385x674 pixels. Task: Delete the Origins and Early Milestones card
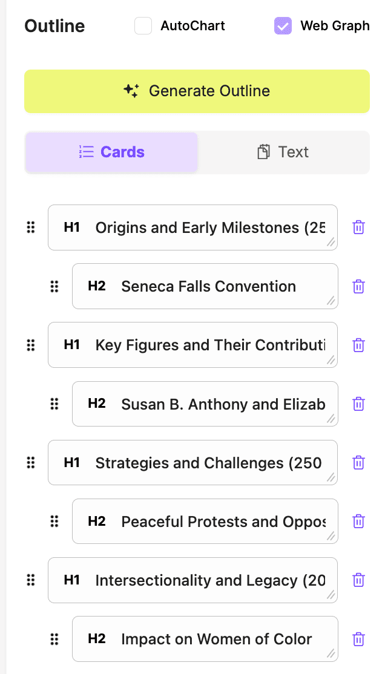coord(358,227)
